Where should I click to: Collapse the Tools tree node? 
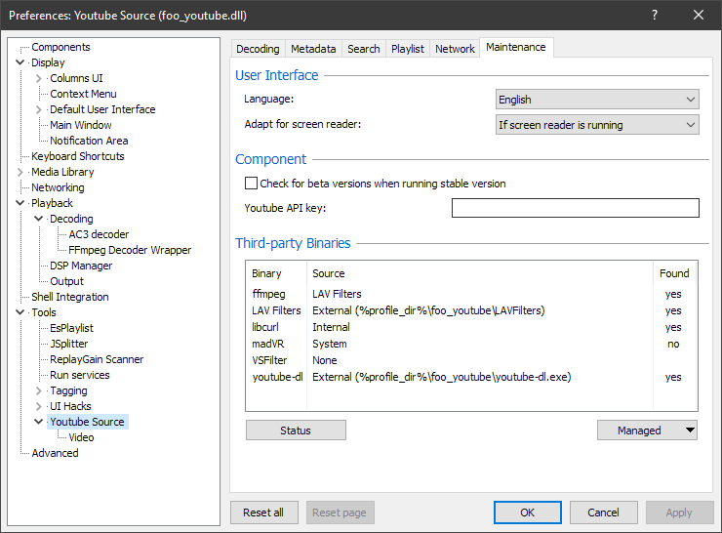coord(20,312)
